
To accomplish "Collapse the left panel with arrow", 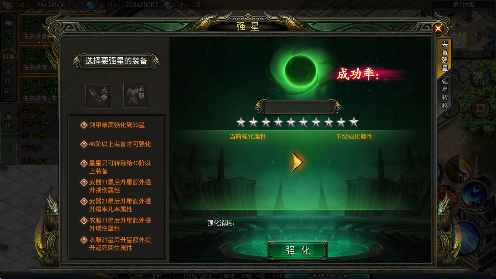I will click(x=9, y=144).
